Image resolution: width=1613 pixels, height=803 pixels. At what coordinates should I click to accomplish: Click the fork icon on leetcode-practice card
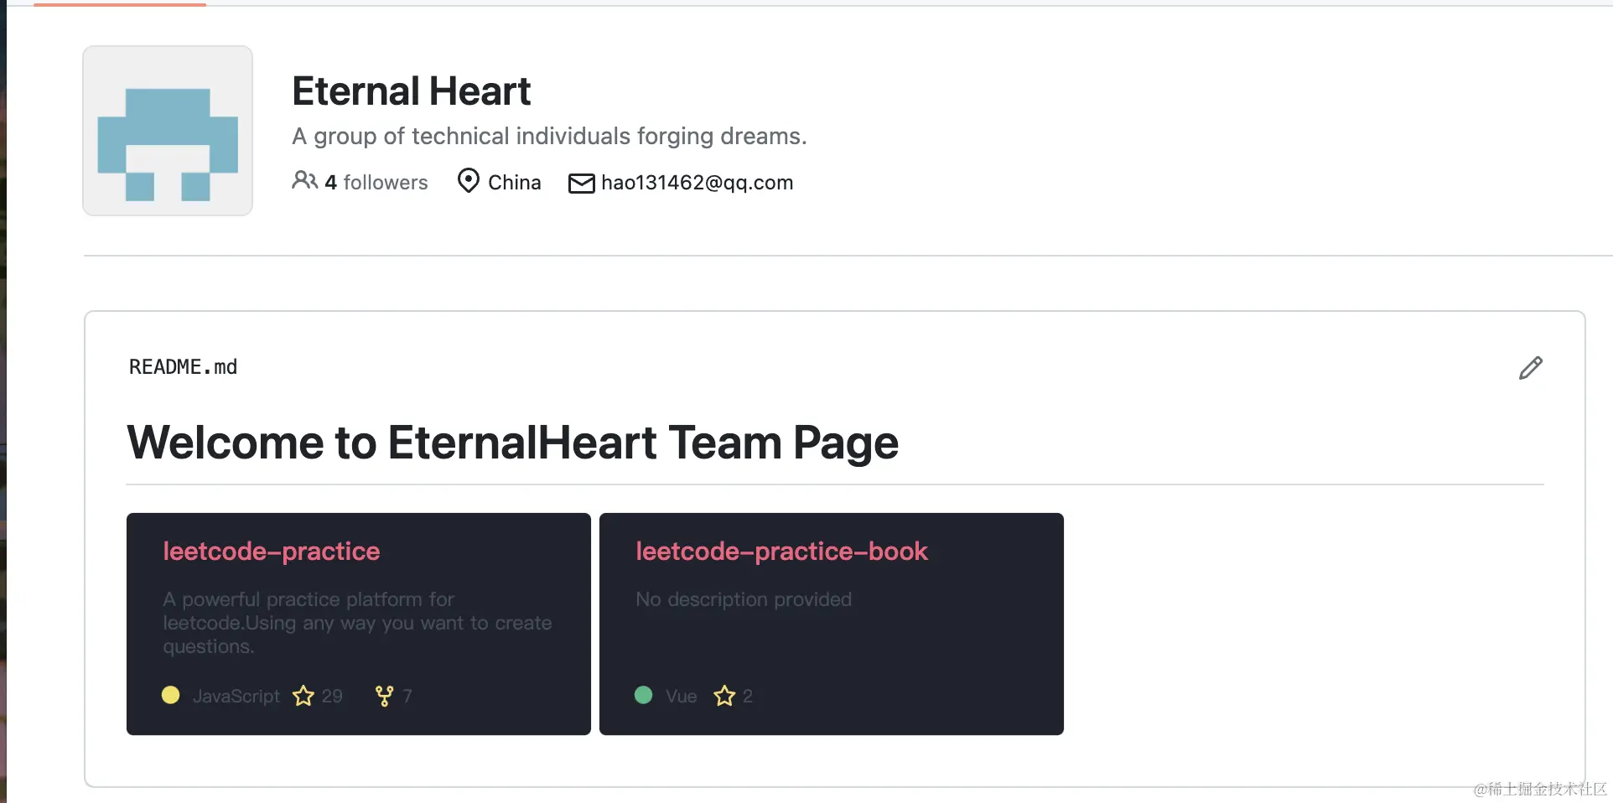384,697
